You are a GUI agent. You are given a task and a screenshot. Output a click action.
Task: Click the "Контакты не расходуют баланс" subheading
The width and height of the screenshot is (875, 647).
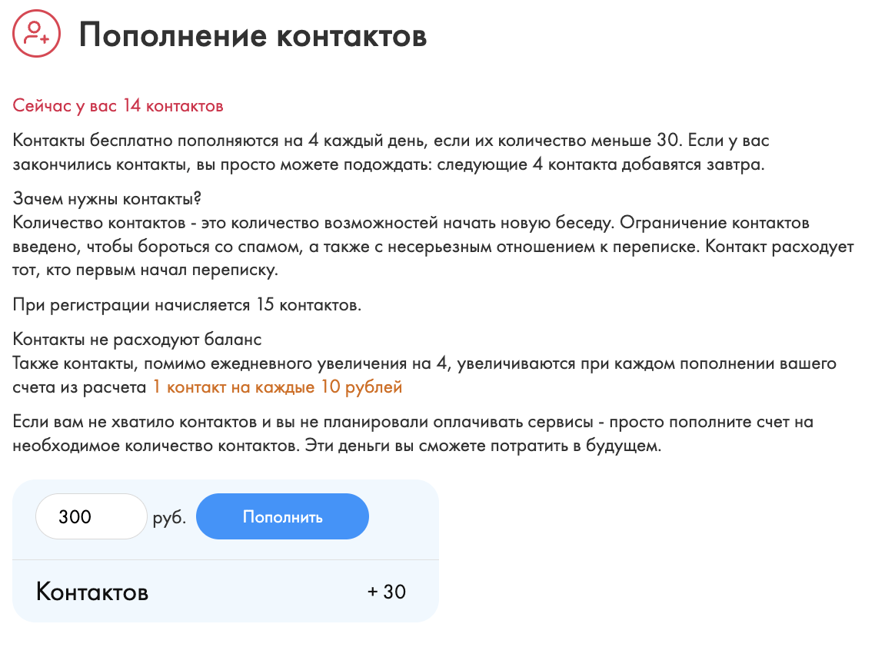point(138,340)
